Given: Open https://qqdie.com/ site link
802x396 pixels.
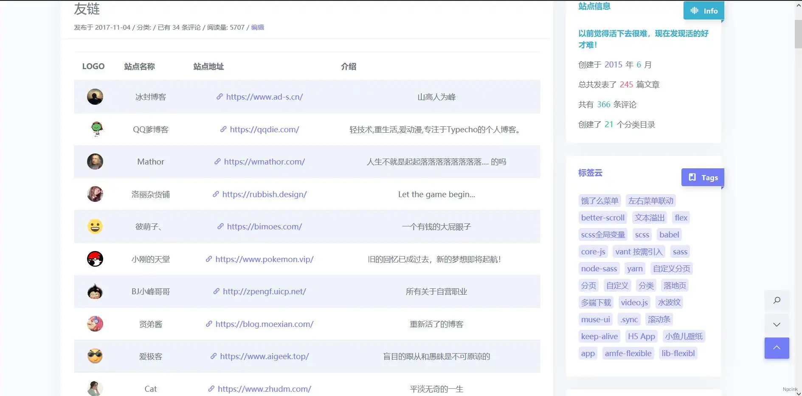Looking at the screenshot, I should click(x=265, y=129).
